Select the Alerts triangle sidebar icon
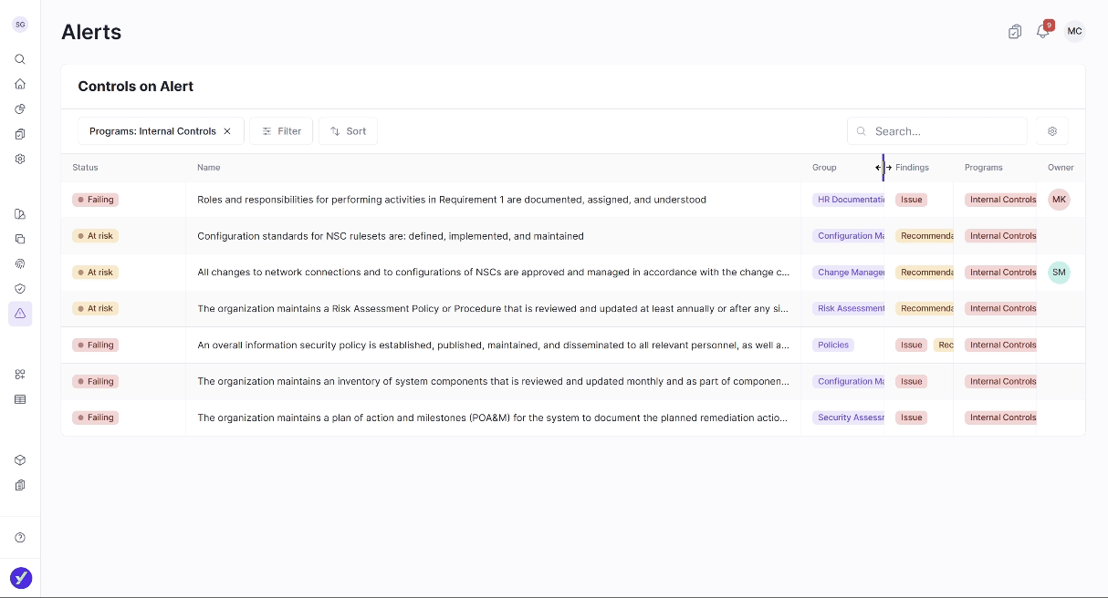Screen dimensions: 1108x598 20,314
